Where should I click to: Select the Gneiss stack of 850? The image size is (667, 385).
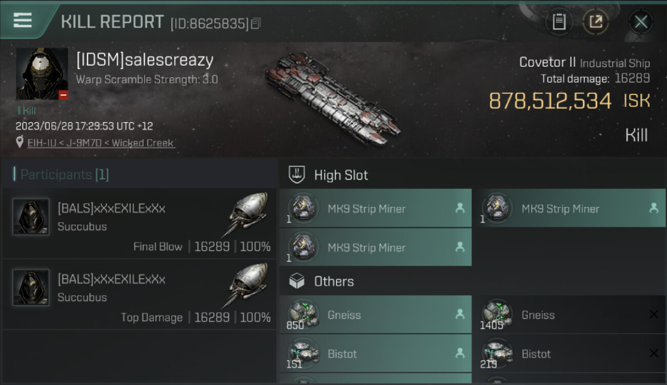point(376,315)
